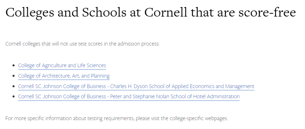The height and width of the screenshot is (129, 305).
Task: Click the bullet before Architecture, Art, and Planning
Action: click(x=14, y=76)
